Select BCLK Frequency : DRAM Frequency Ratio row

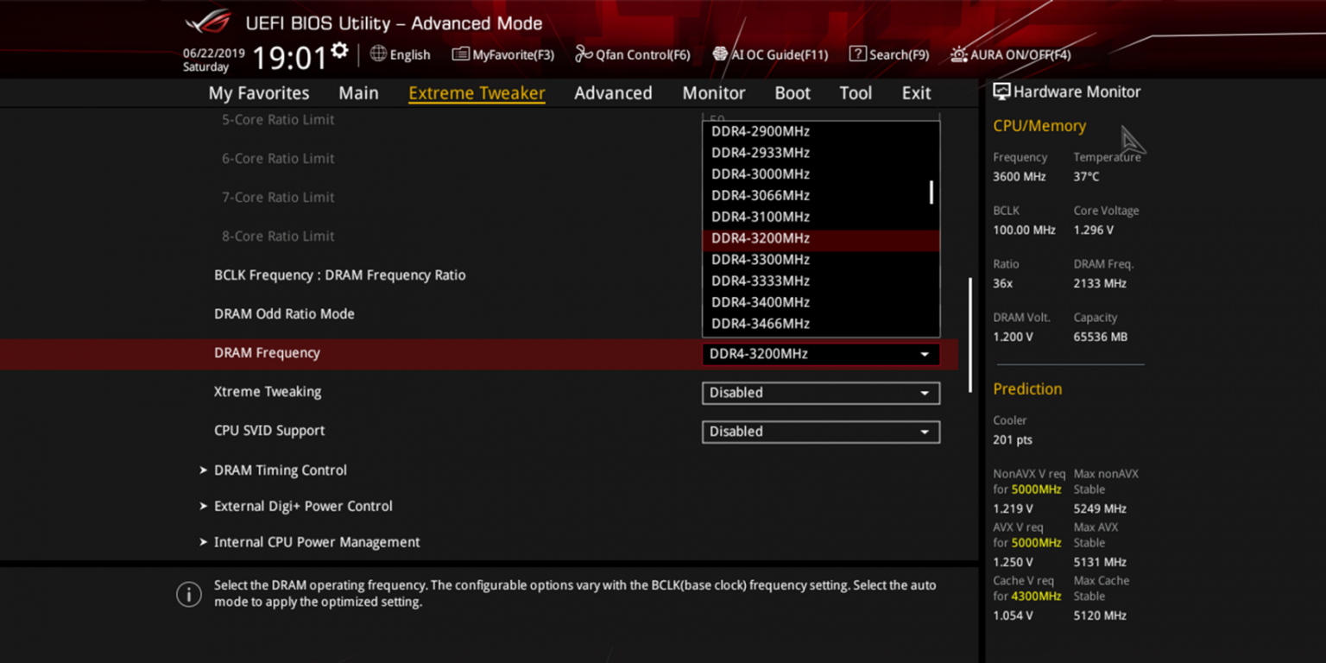tap(479, 275)
